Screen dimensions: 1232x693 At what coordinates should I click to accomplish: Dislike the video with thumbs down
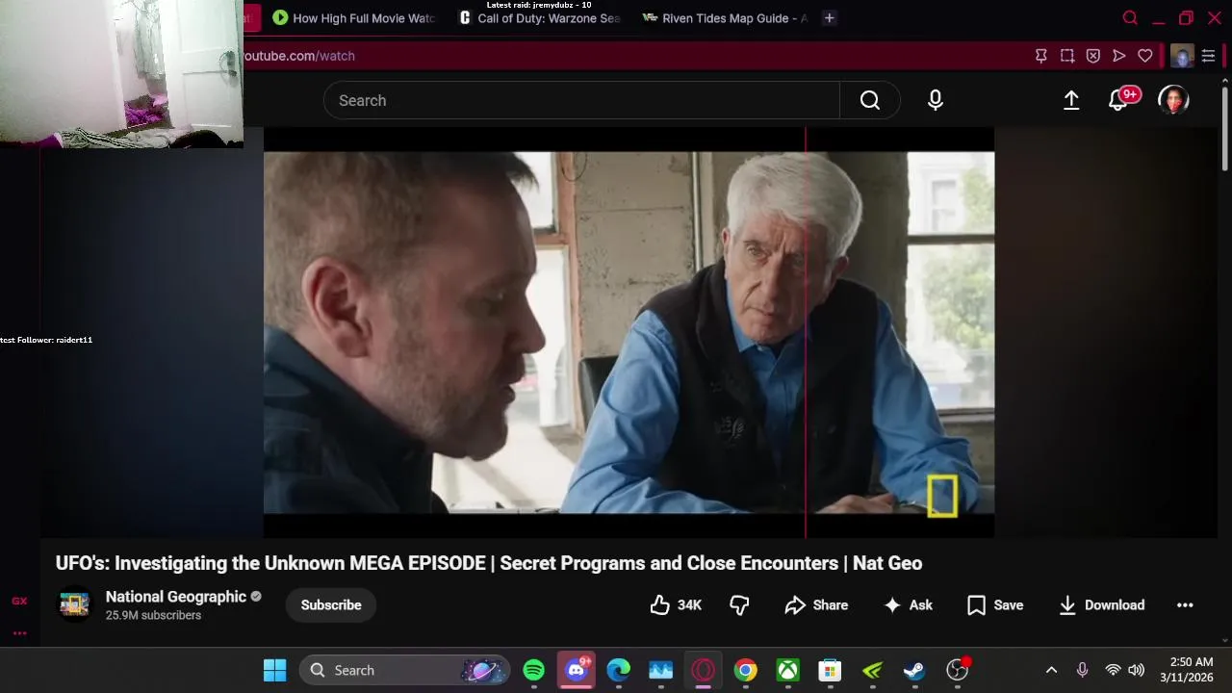tap(739, 604)
